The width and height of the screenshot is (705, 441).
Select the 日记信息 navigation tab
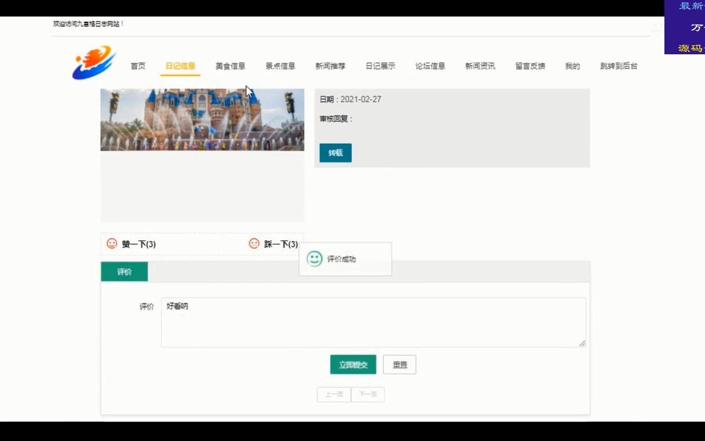pyautogui.click(x=180, y=66)
